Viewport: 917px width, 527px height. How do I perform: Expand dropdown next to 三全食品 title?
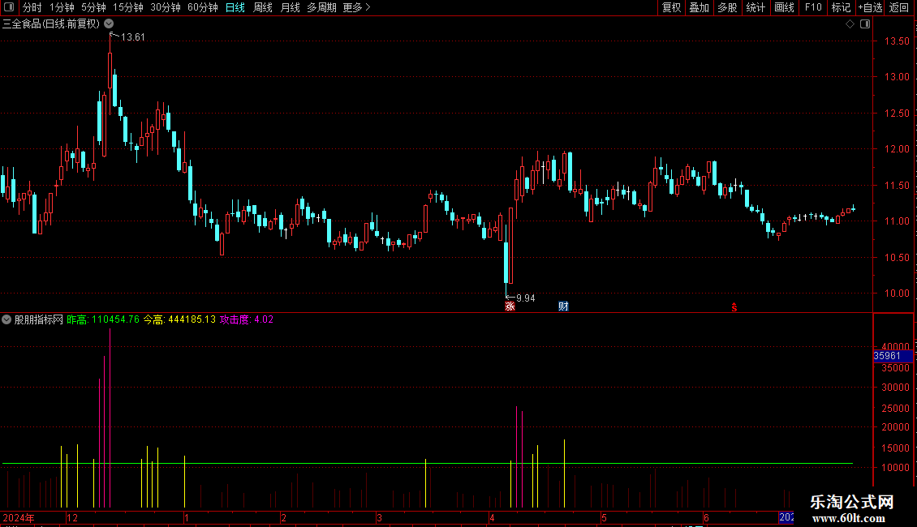click(109, 24)
